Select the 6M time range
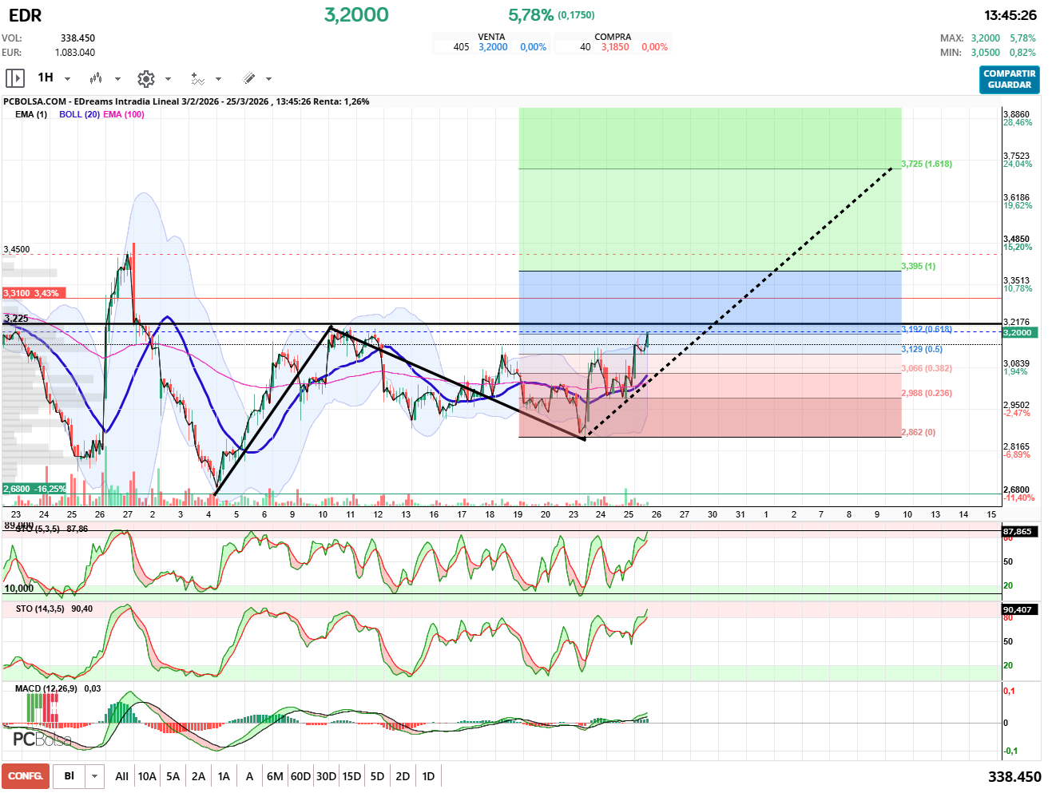1052x793 pixels. 275,776
